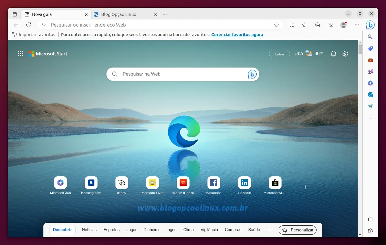Open the tab actions menu icon
Screen dimensions: 386x245
pyautogui.click(x=15, y=14)
